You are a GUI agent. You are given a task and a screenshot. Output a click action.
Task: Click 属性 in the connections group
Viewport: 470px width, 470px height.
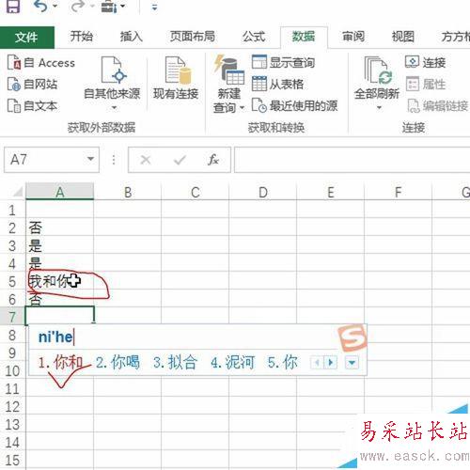point(425,84)
